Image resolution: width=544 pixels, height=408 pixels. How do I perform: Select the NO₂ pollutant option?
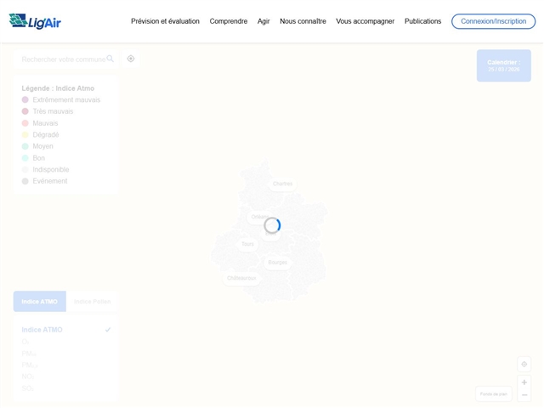pyautogui.click(x=27, y=377)
